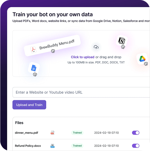The width and height of the screenshot is (150, 151).
Task: Open the dinner_menu.pdf file entry
Action: coord(26,133)
